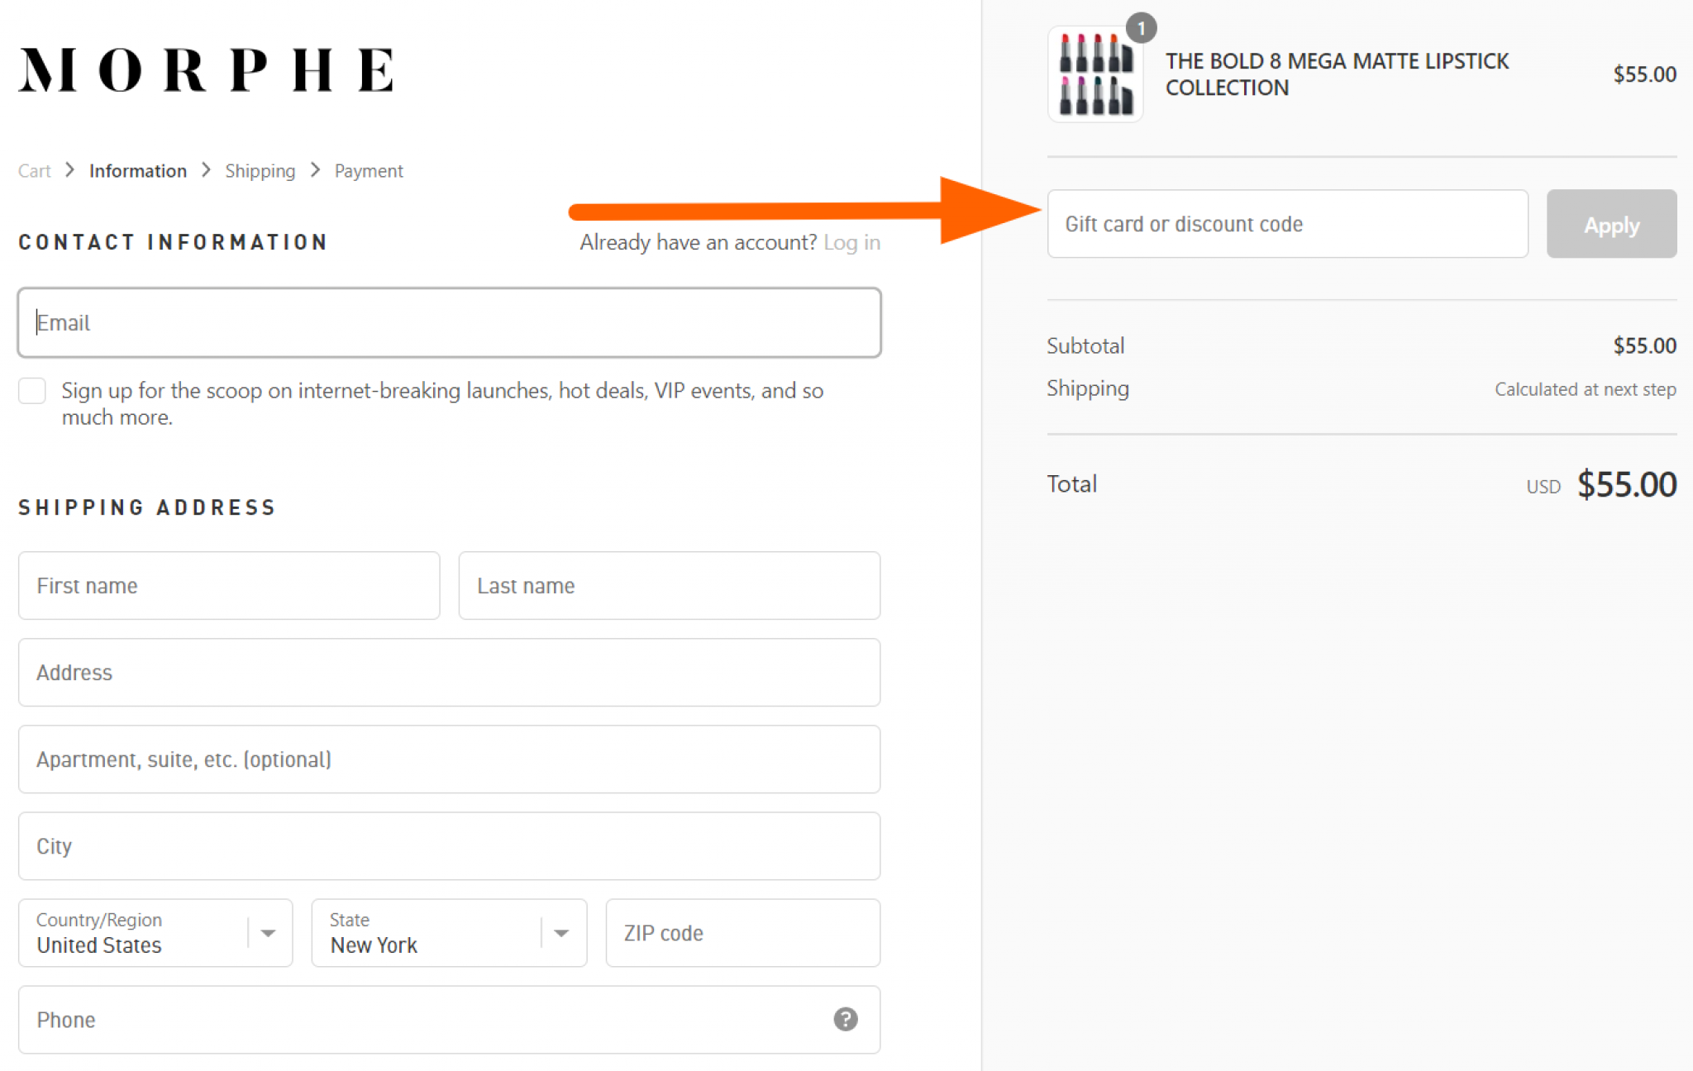Image resolution: width=1693 pixels, height=1071 pixels.
Task: Click the First name field
Action: pos(229,586)
